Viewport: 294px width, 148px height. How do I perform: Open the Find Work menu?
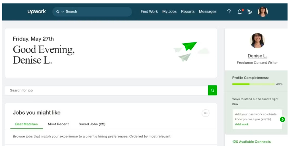click(149, 11)
